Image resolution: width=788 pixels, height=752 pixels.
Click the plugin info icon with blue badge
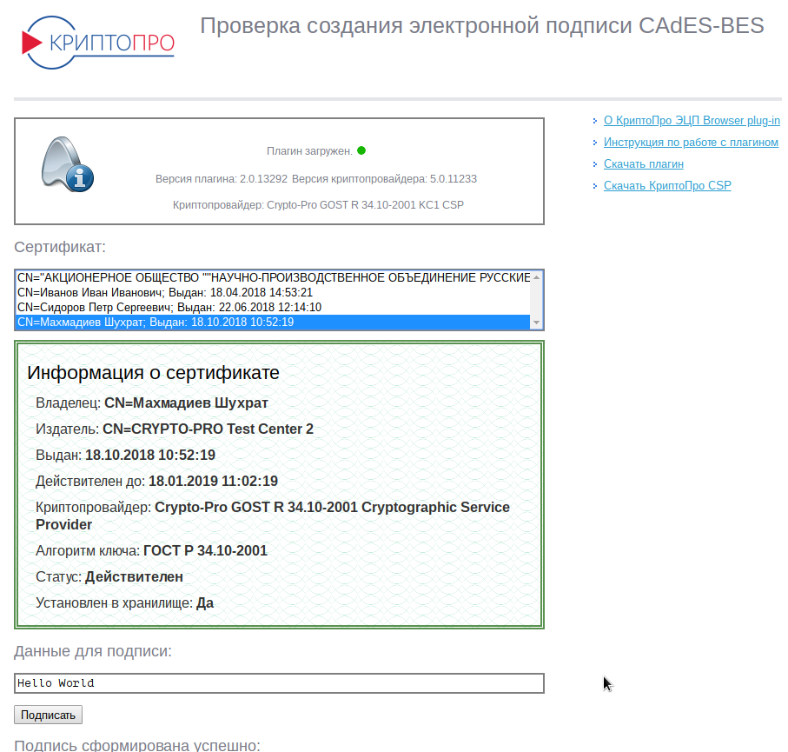[68, 164]
